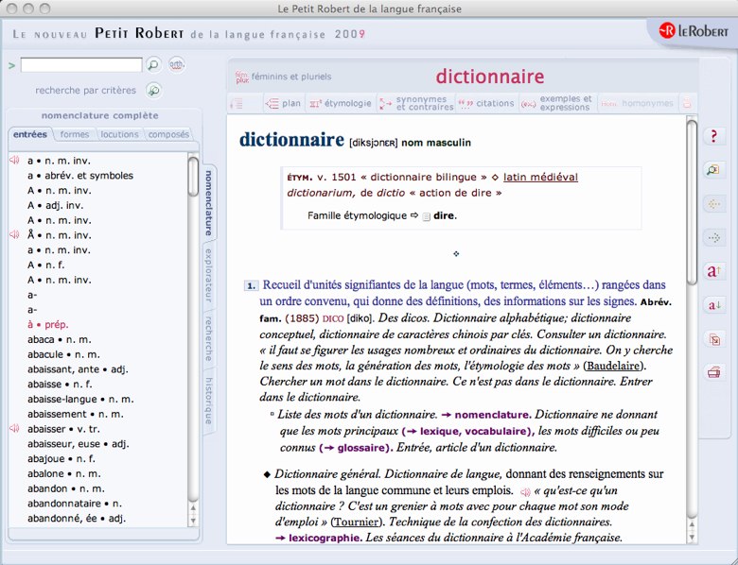Click the Le Robert logo

pos(693,31)
